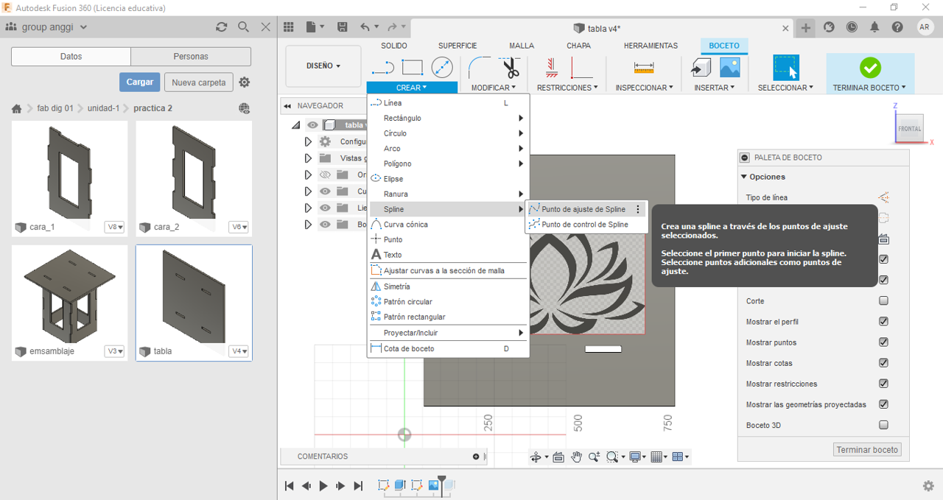
Task: Open the emsamblaje thumbnail
Action: [70, 295]
